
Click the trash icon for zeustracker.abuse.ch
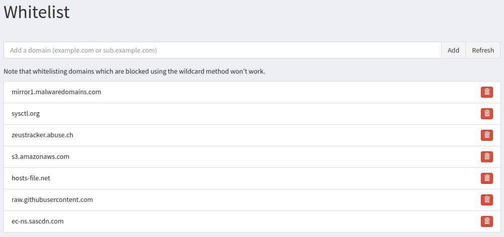486,135
